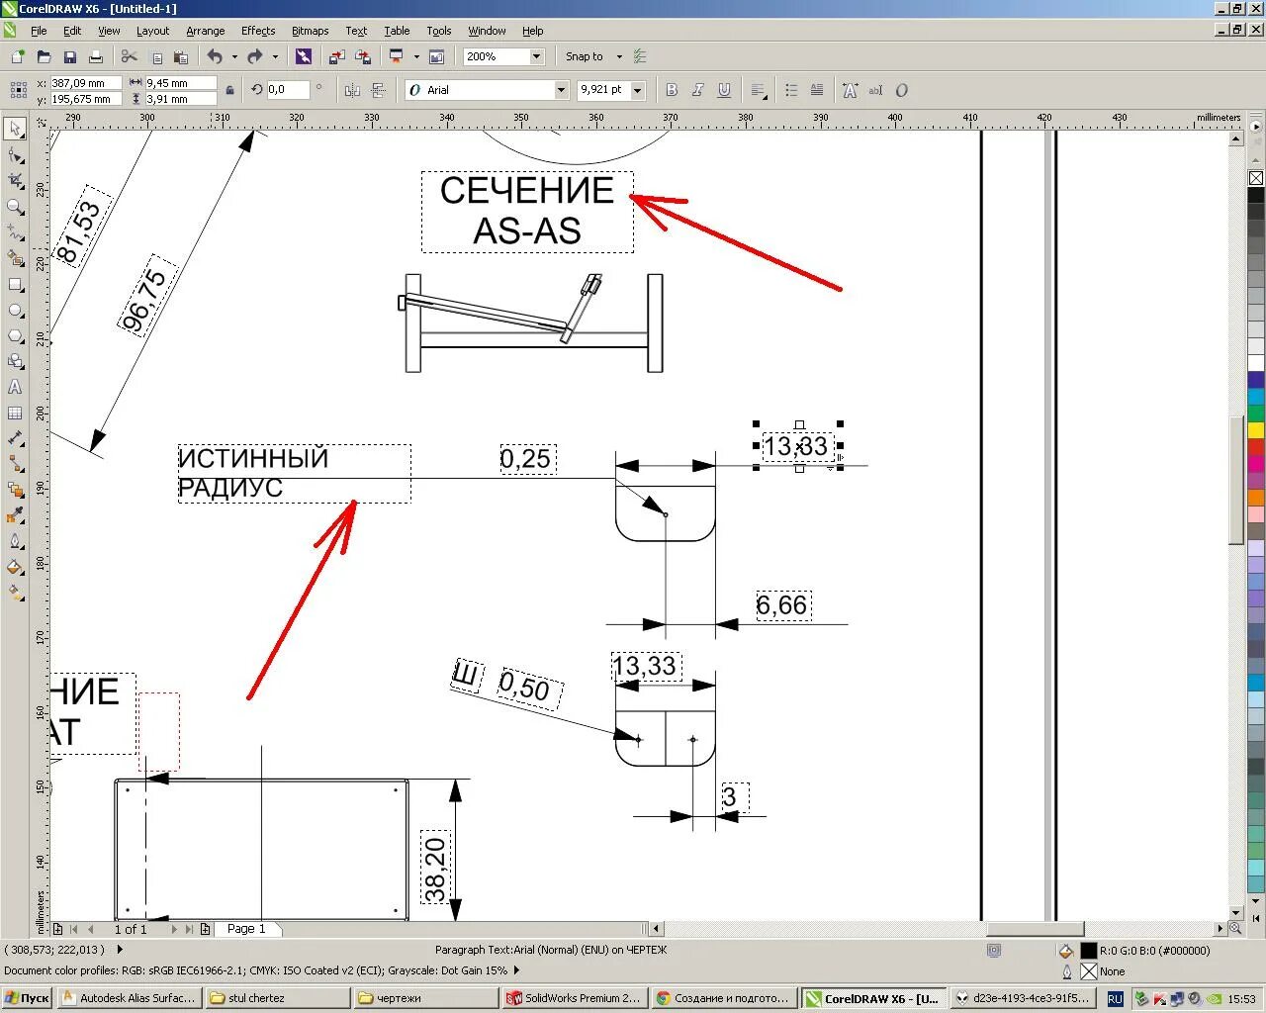Cut selection with the scissors icon

coord(130,57)
